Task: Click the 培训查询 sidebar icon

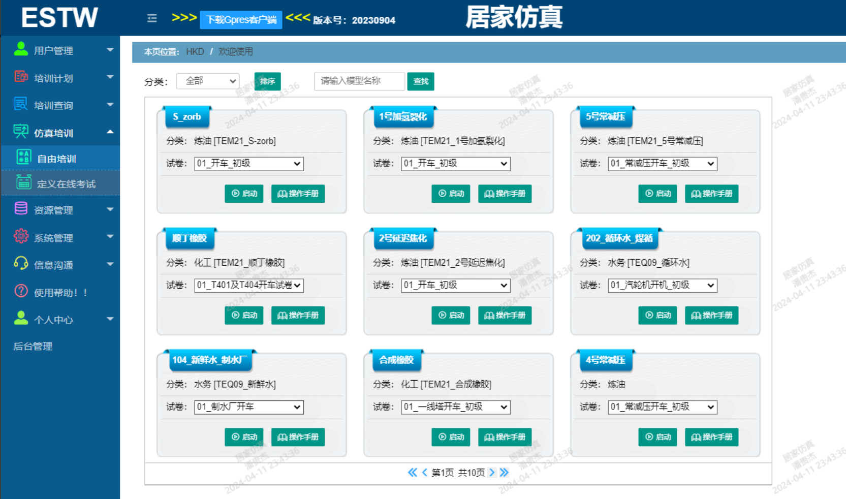Action: (x=20, y=104)
